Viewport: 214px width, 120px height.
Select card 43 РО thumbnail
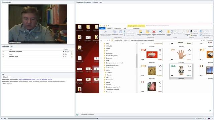[151, 71]
